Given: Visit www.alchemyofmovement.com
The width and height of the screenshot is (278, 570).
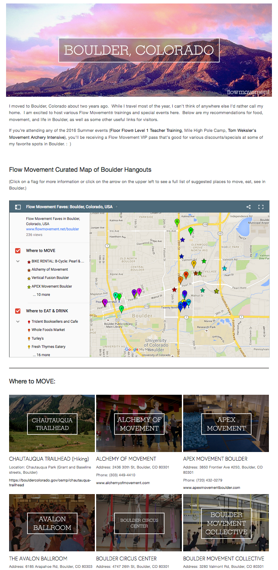Looking at the screenshot, I should 123,483.
